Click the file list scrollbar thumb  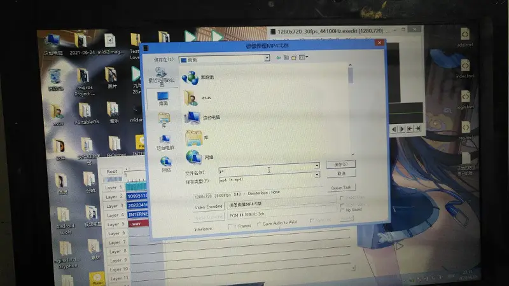(x=351, y=75)
